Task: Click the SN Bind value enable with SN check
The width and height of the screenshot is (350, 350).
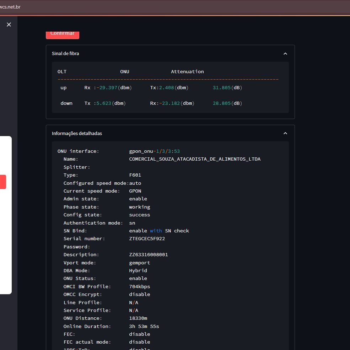Action: [159, 231]
